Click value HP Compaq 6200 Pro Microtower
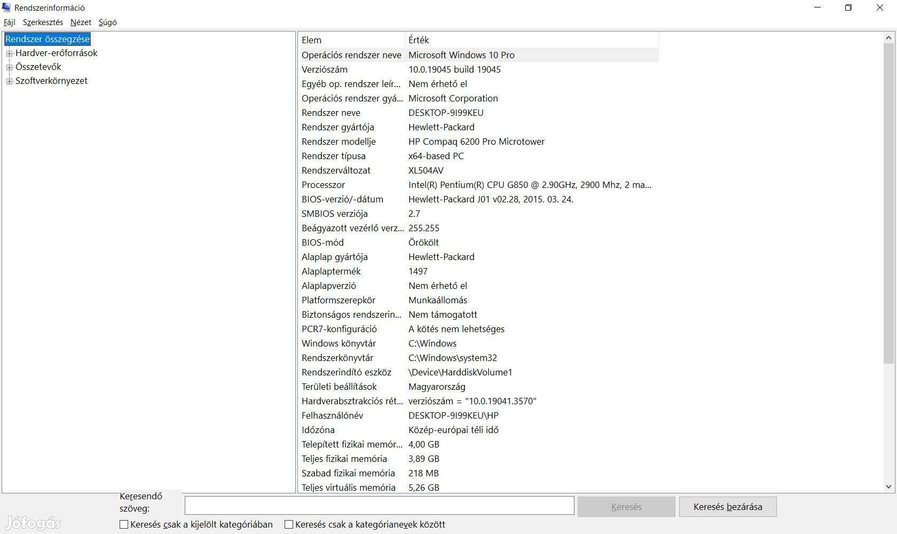897x534 pixels. pos(476,142)
